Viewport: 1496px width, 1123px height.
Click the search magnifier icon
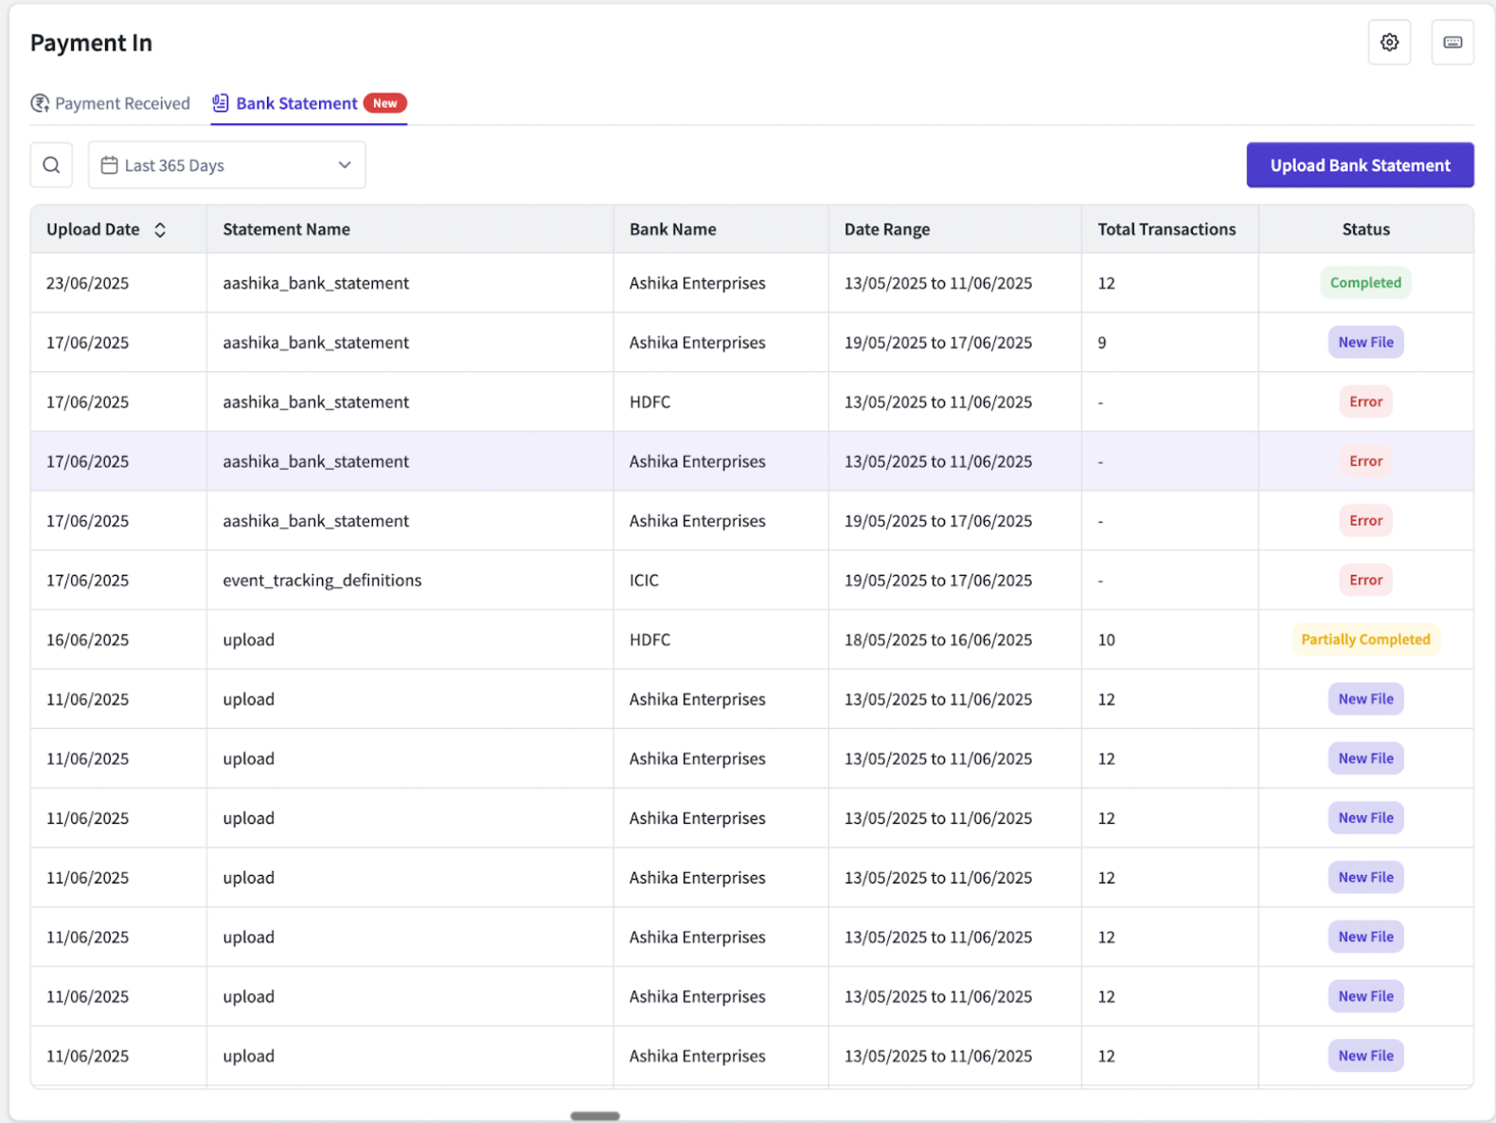(x=52, y=166)
